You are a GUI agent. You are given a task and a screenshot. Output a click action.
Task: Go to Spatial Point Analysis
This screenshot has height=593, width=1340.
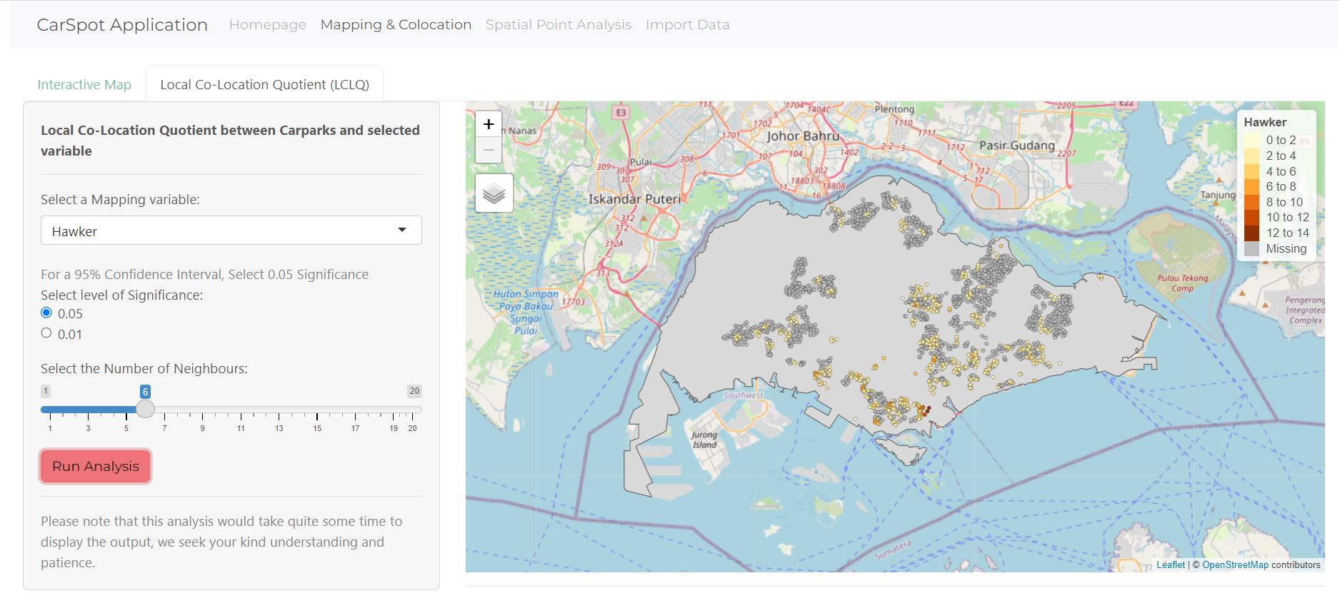[558, 24]
